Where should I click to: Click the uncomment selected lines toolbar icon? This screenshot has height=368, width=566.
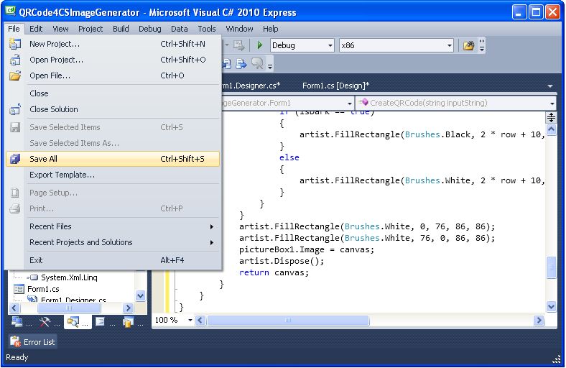point(241,64)
